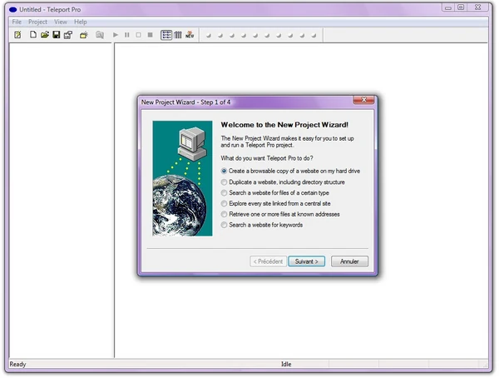The width and height of the screenshot is (499, 378).
Task: Save project using the floppy disk icon
Action: 57,34
